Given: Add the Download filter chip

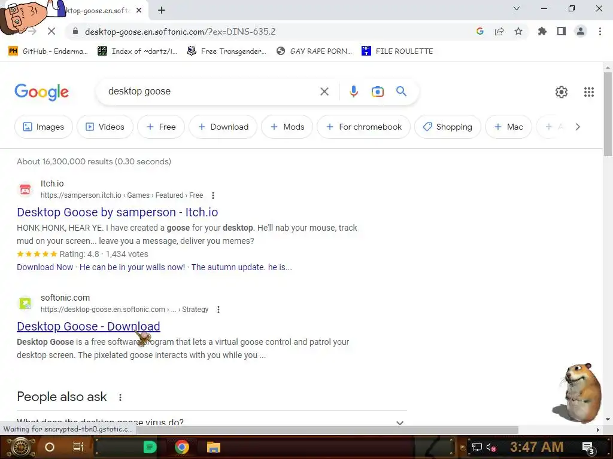Looking at the screenshot, I should pyautogui.click(x=223, y=127).
